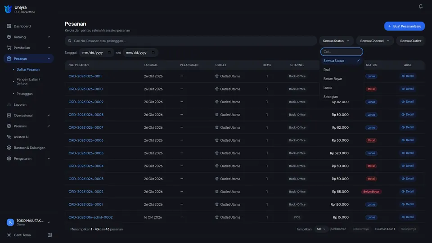
Task: Open the Semua Outlet filter dropdown
Action: (410, 41)
